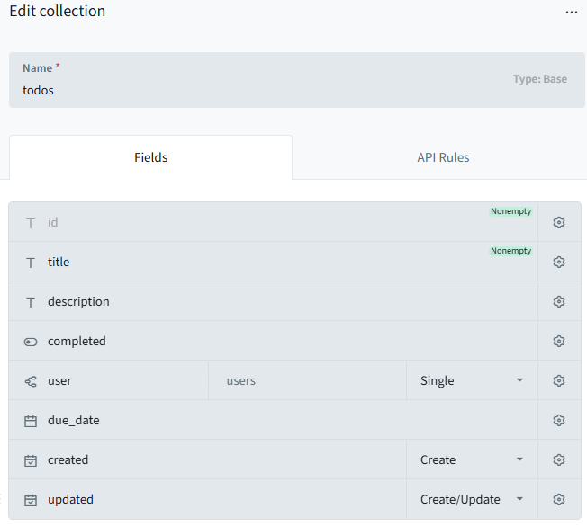Open settings gear for updated field
This screenshot has width=587, height=526.
click(x=558, y=499)
